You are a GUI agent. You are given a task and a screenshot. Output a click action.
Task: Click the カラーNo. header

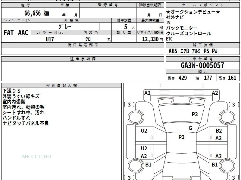(50, 33)
